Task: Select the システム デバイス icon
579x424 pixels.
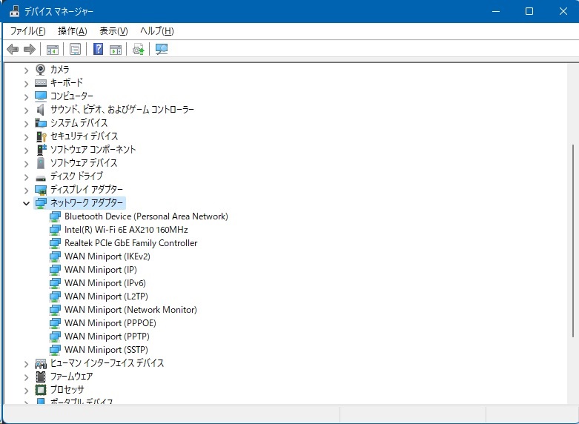Action: (x=41, y=123)
